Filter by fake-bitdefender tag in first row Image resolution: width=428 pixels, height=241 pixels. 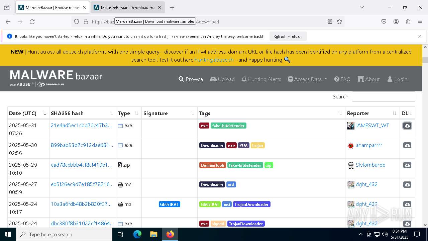tap(228, 126)
